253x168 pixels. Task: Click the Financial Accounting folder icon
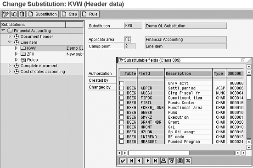point(10,31)
